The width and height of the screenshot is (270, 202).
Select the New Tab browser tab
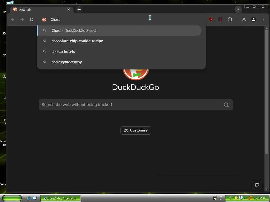[x=41, y=10]
